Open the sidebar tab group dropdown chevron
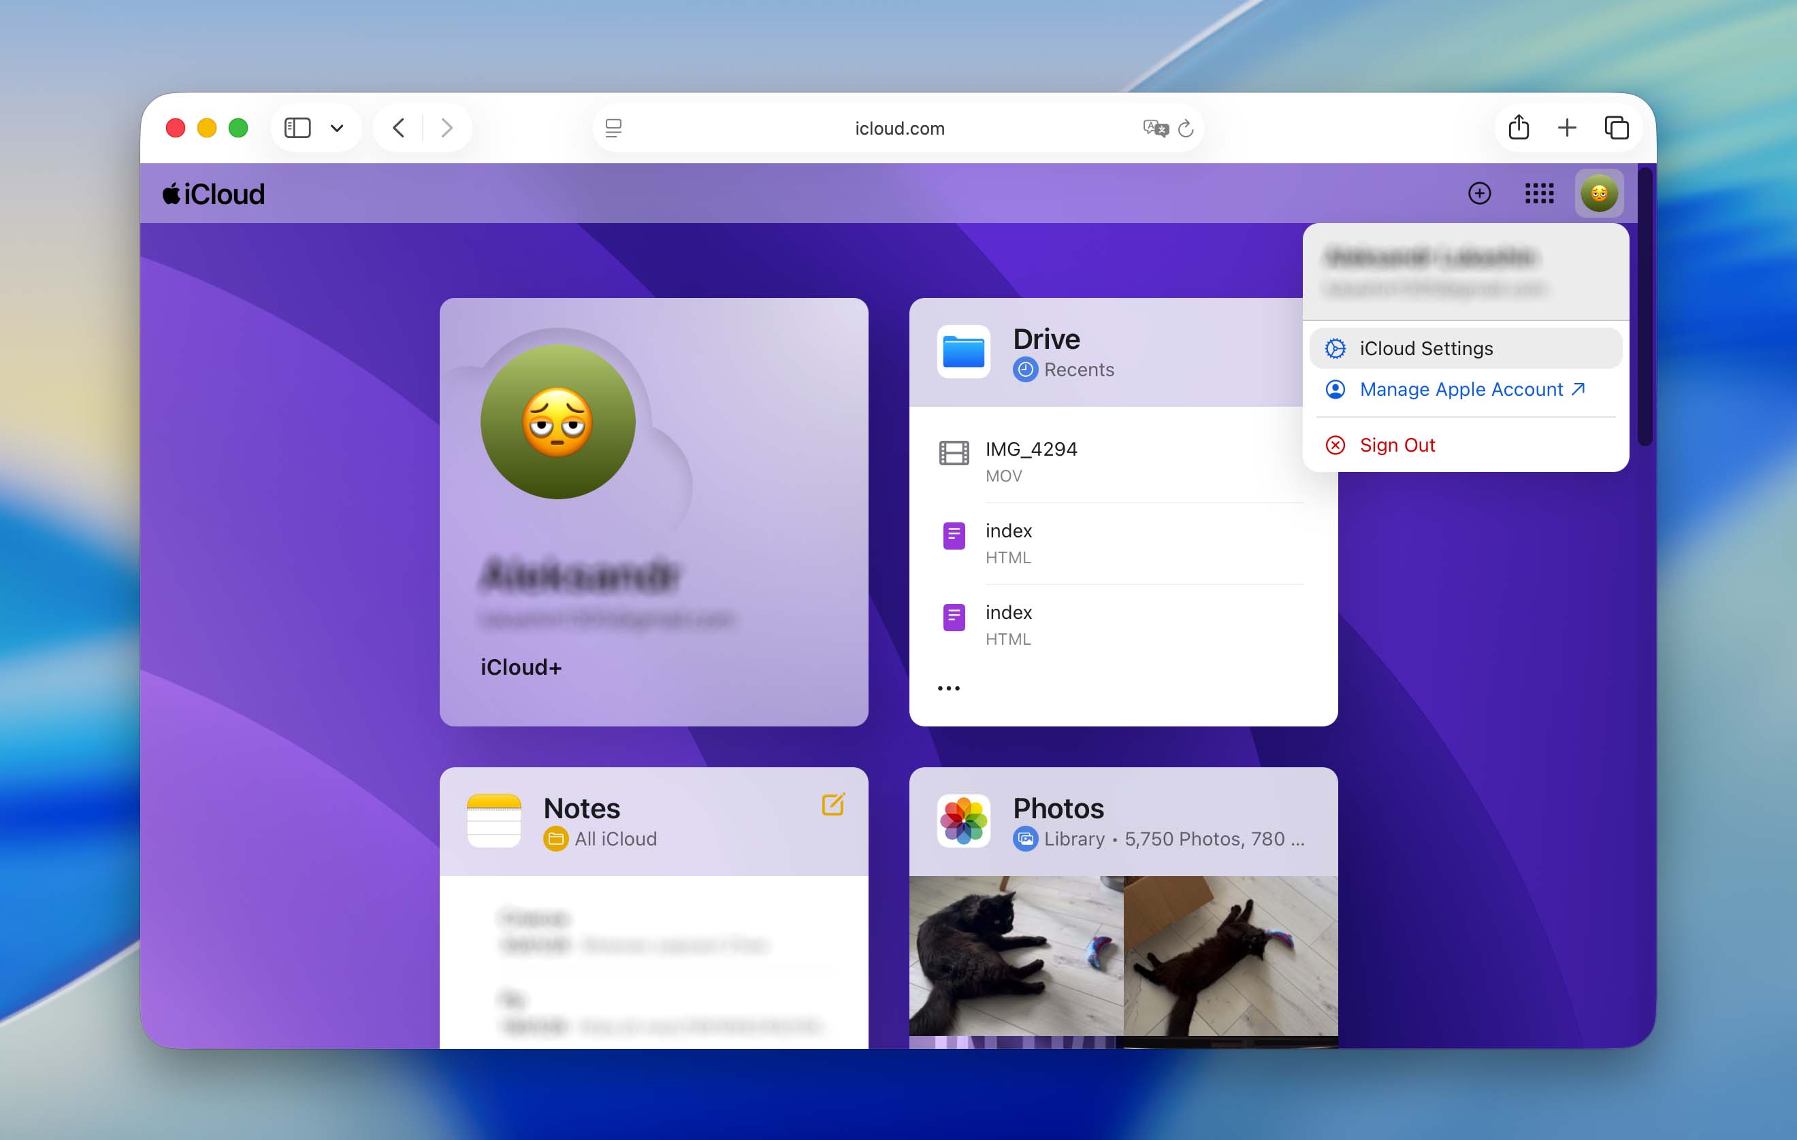 click(x=336, y=129)
